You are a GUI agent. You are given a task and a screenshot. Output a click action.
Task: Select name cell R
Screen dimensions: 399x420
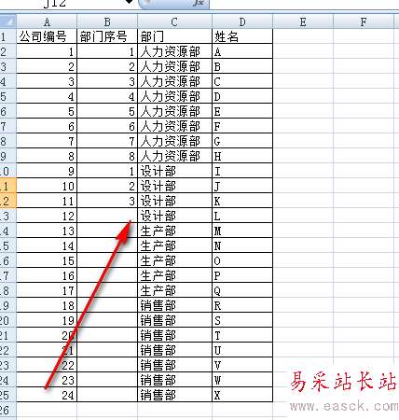242,305
